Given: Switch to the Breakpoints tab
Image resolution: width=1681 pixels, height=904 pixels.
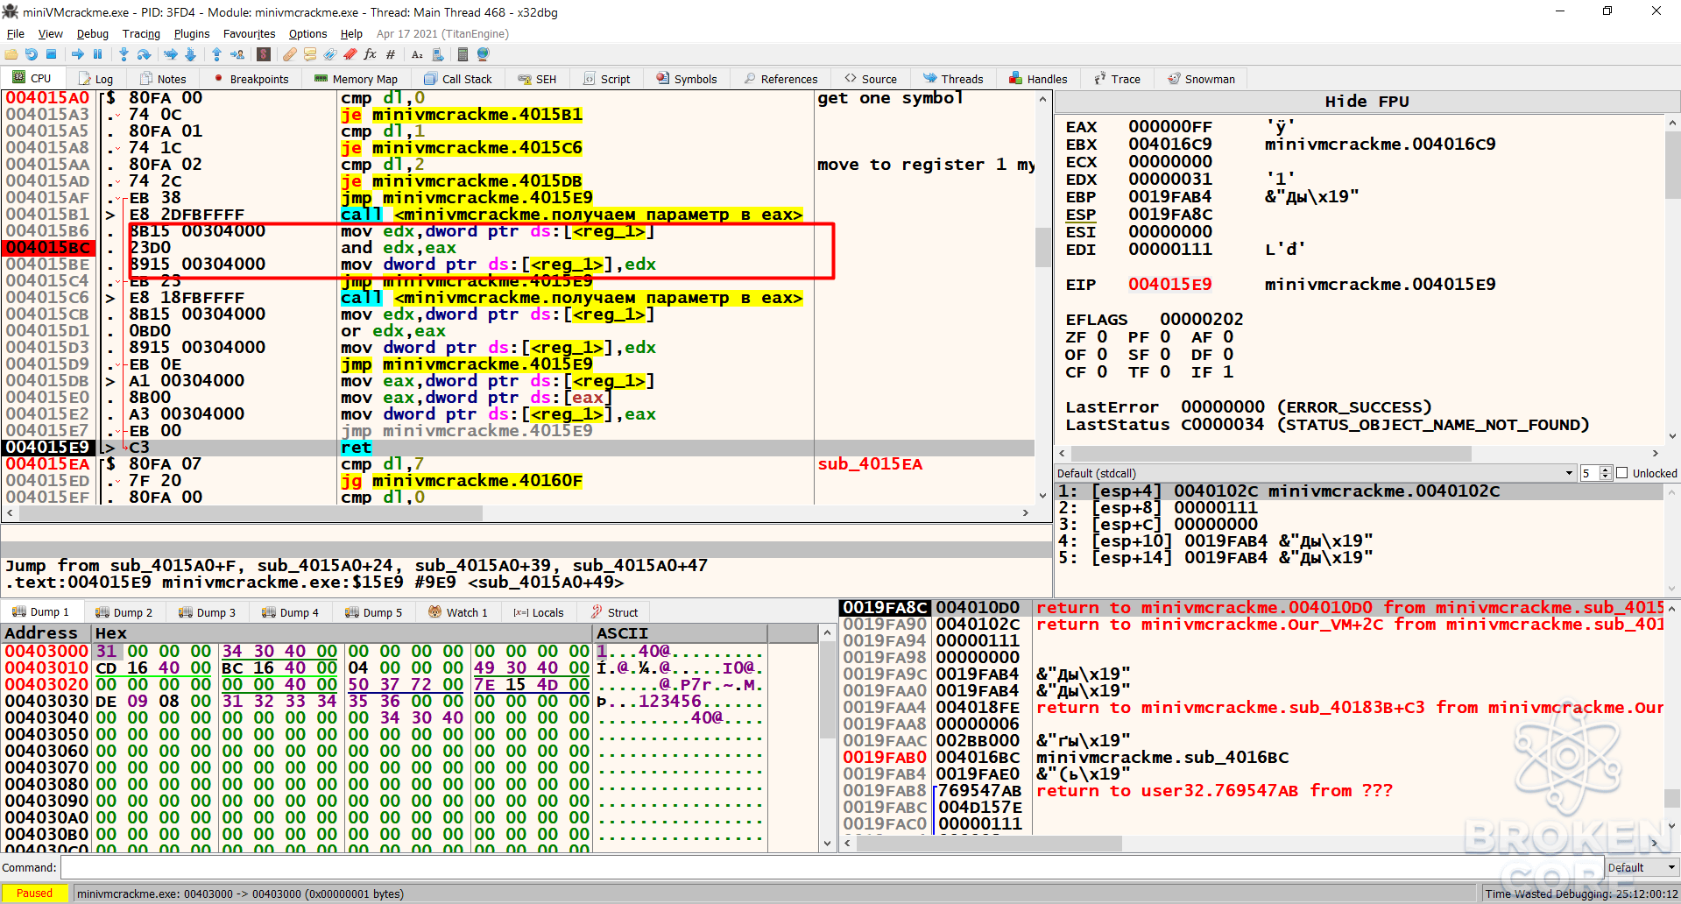Looking at the screenshot, I should (x=251, y=79).
